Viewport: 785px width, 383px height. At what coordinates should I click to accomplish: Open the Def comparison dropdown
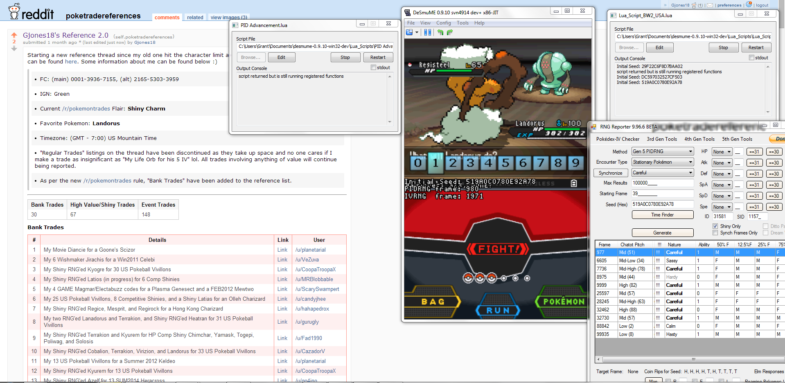(x=722, y=174)
